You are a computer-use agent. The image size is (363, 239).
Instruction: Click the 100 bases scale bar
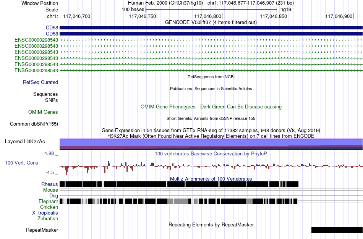[211, 10]
